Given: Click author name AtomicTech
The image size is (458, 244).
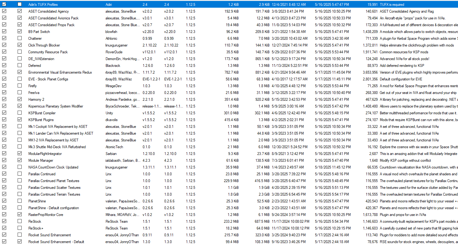Looking at the screenshot, I should [x=114, y=147].
